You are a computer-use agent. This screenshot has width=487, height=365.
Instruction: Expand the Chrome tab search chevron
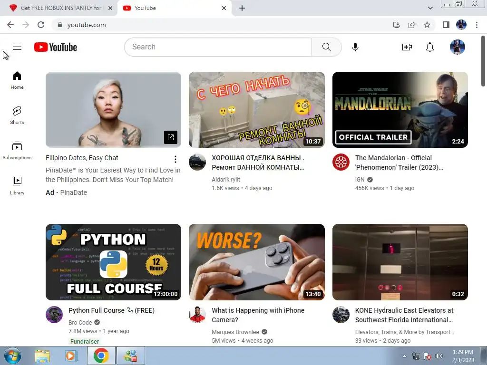click(430, 8)
